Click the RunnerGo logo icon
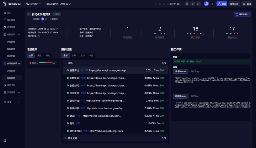 (5, 4)
